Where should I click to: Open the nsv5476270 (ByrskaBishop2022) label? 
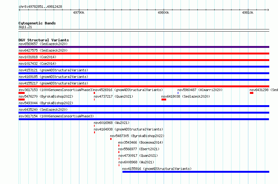(46, 96)
